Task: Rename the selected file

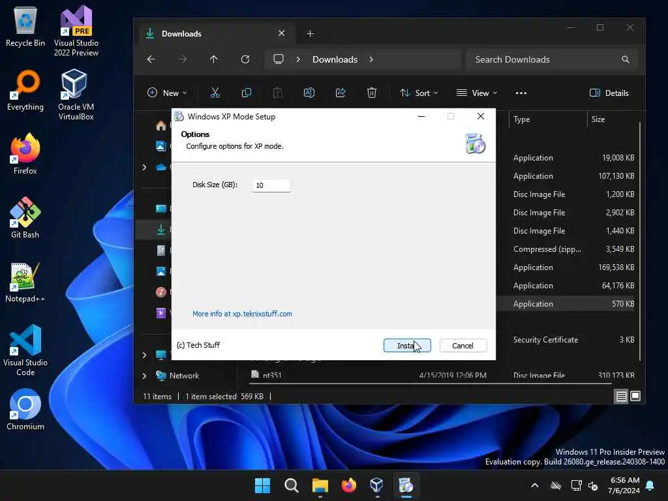Action: pos(309,93)
